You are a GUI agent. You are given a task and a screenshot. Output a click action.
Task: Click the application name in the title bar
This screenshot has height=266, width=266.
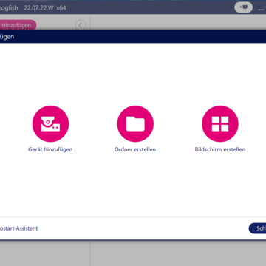pos(9,7)
